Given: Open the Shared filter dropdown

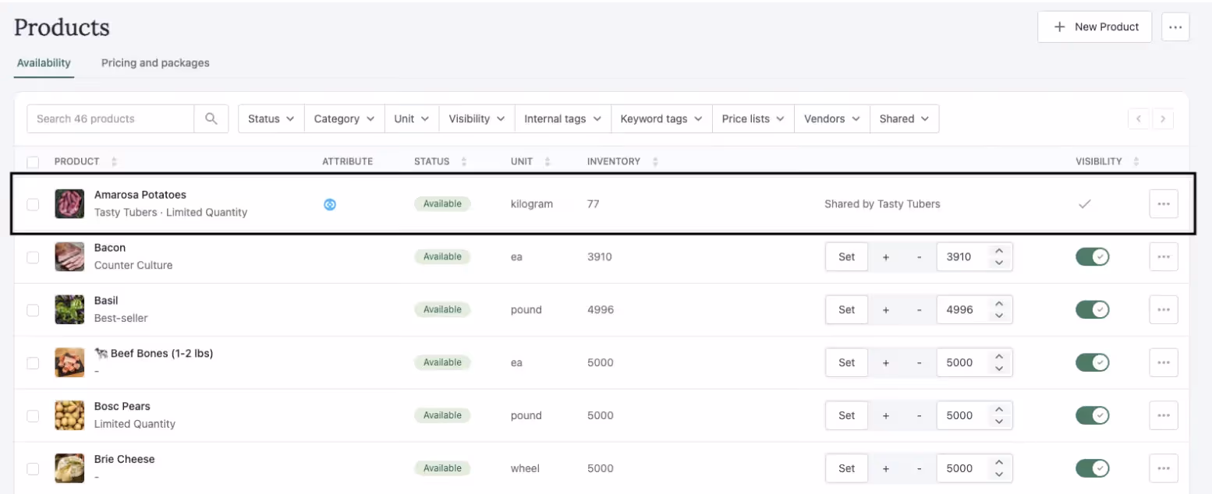Looking at the screenshot, I should coord(904,118).
